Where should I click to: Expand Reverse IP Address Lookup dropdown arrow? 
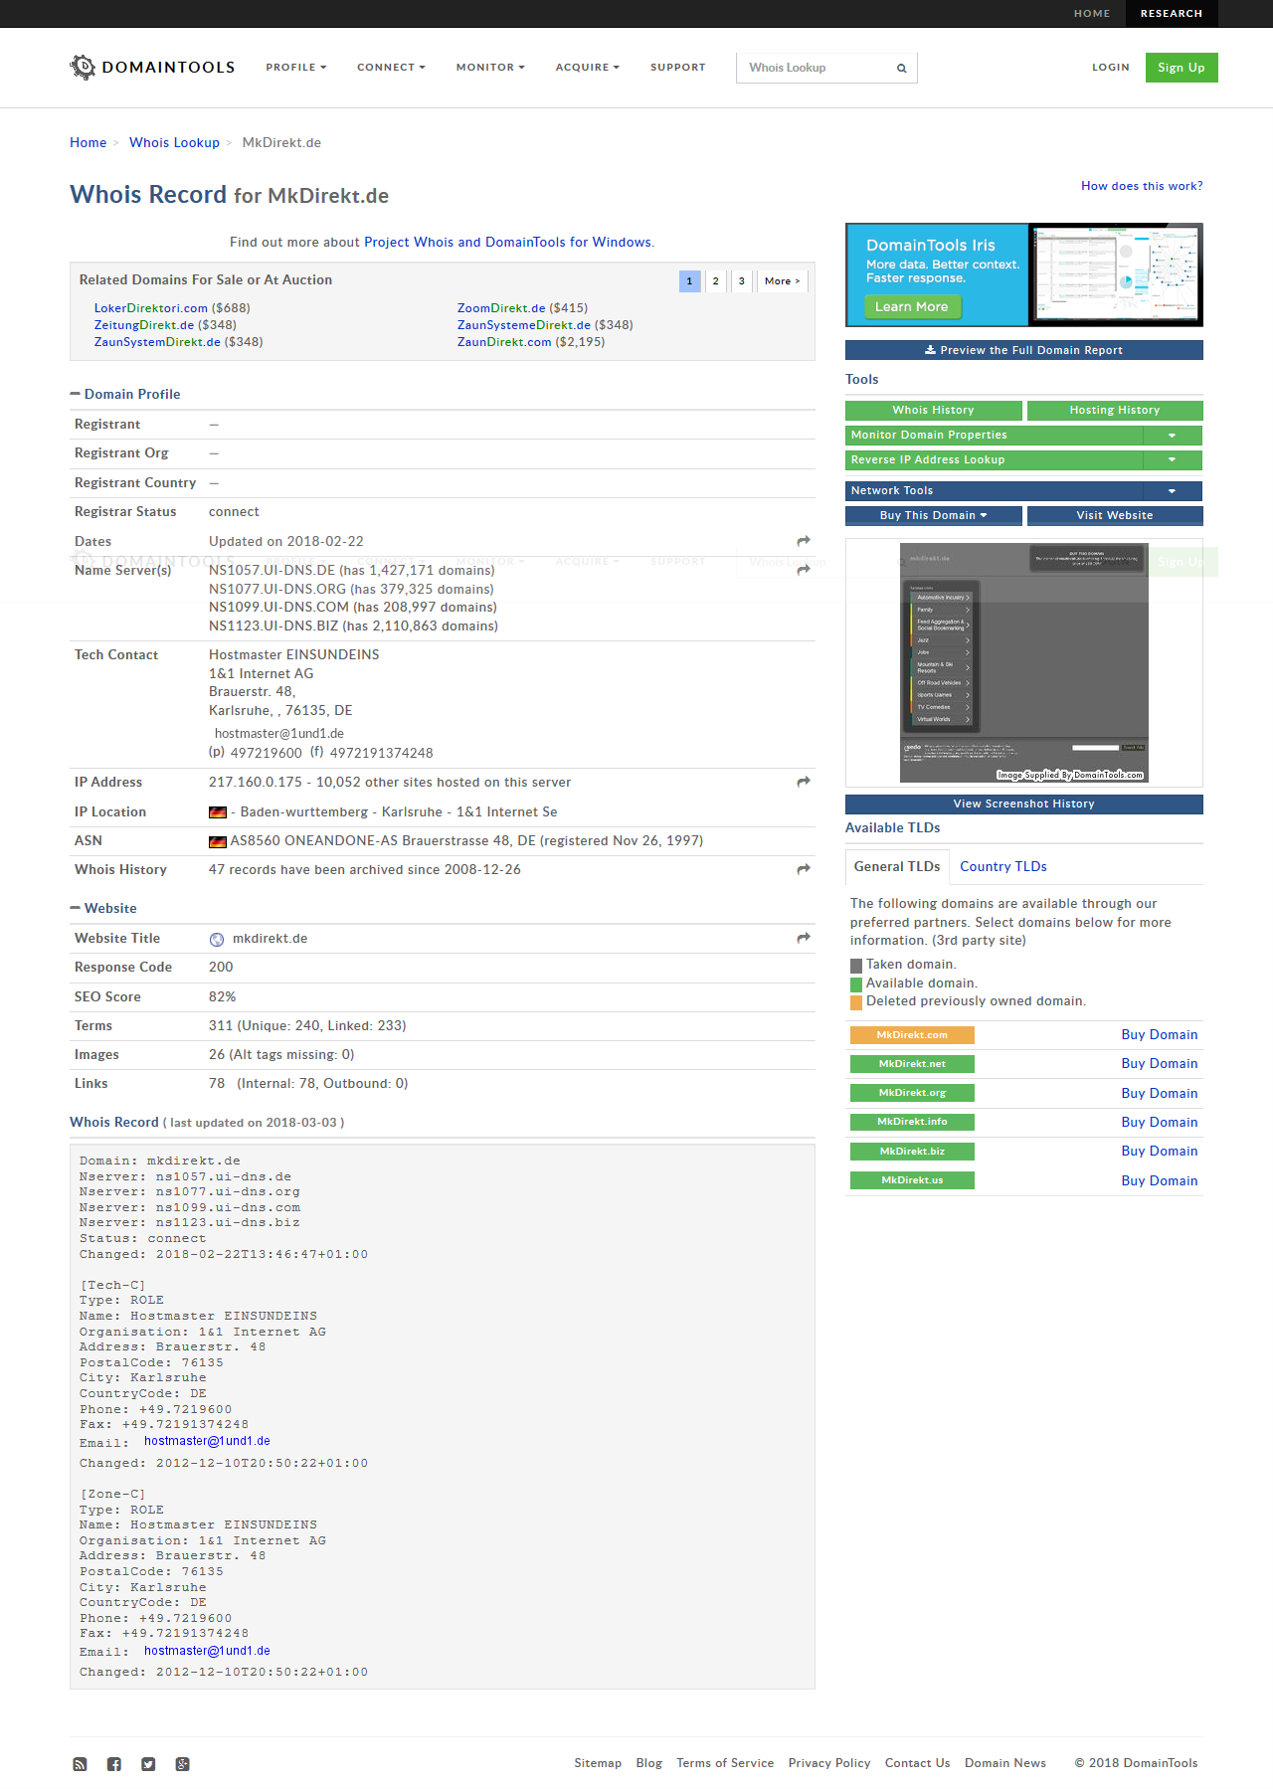click(1172, 460)
